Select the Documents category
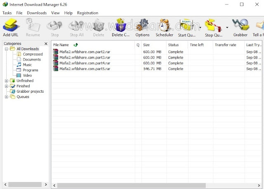 pos(32,59)
